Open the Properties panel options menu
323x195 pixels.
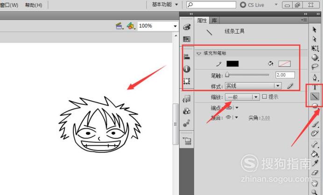point(304,20)
